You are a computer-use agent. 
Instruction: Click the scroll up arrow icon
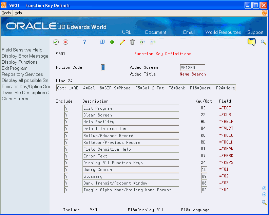264,189
